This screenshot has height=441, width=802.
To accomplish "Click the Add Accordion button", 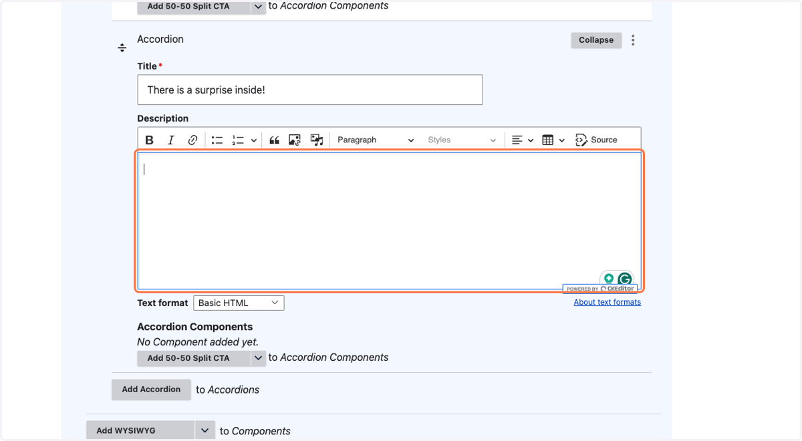I will pos(151,389).
